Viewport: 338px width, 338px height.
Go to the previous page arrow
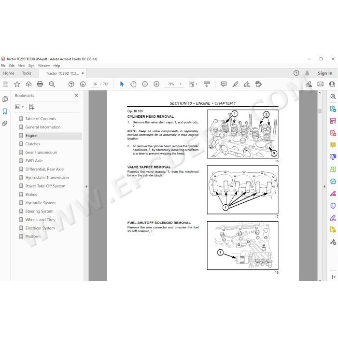click(71, 84)
